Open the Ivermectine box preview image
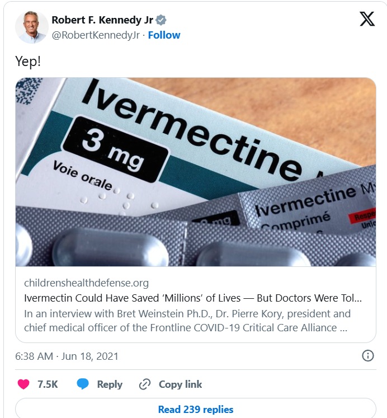Image resolution: width=387 pixels, height=418 pixels. [196, 172]
